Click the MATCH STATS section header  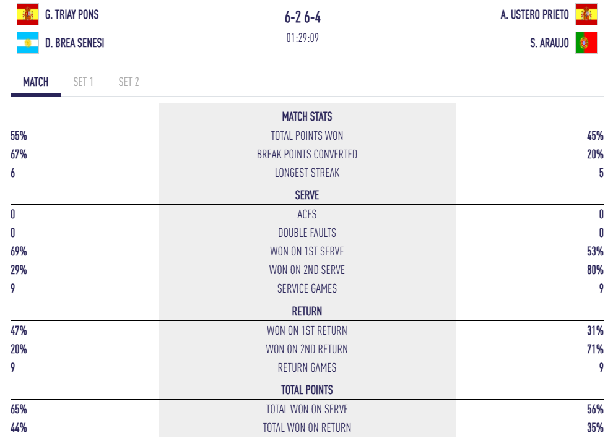coord(307,116)
